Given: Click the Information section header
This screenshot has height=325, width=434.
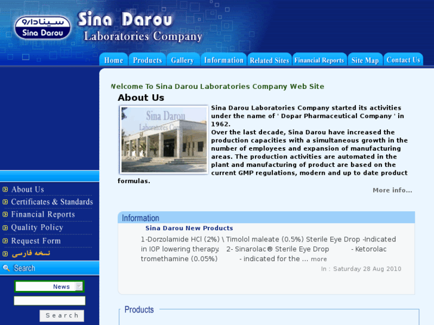Looking at the screenshot, I should [266, 218].
